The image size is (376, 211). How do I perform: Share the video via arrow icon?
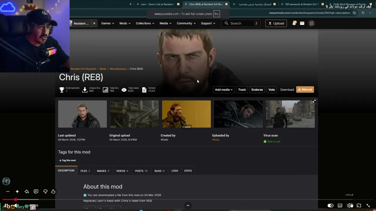[26, 191]
